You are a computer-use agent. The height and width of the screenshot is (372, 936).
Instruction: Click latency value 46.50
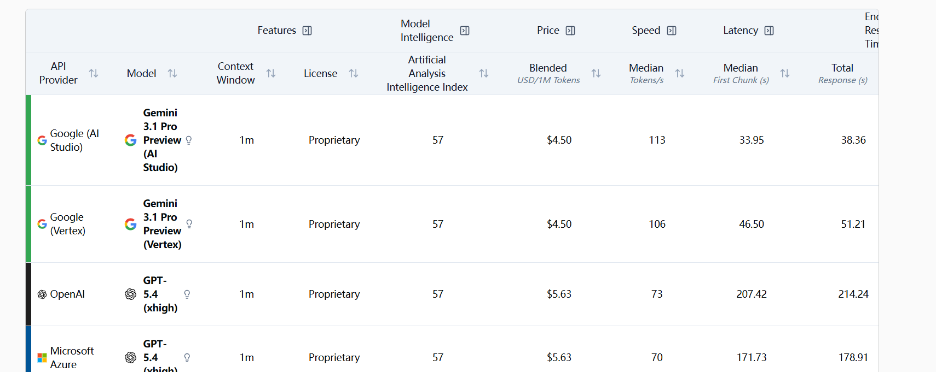pyautogui.click(x=752, y=224)
